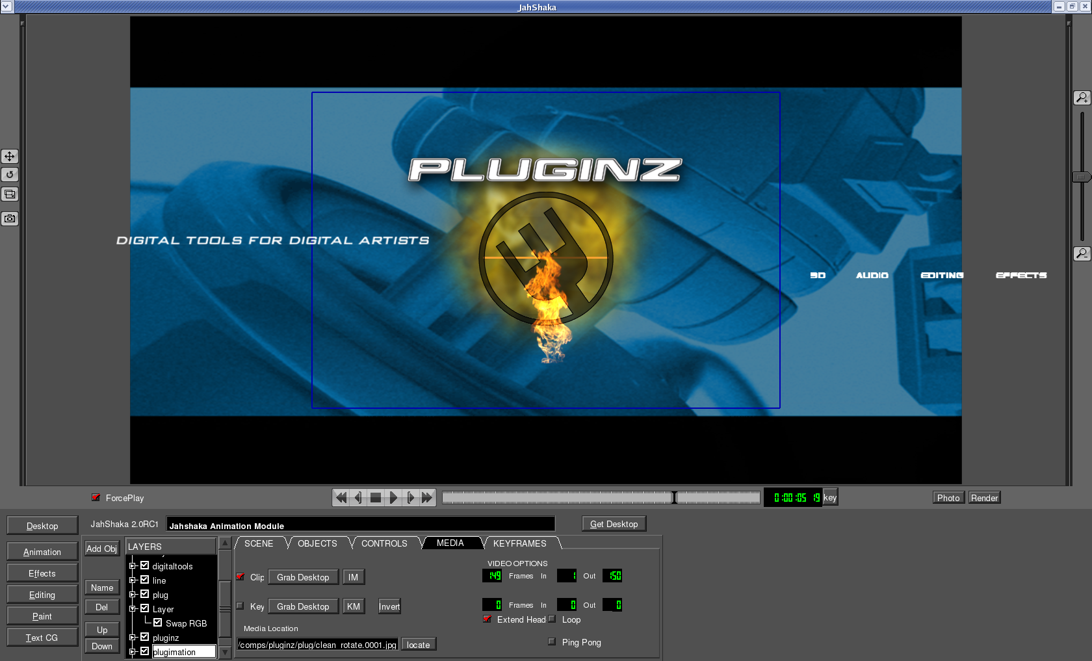This screenshot has height=661, width=1092.
Task: Switch to the OBJECTS tab
Action: pos(317,543)
